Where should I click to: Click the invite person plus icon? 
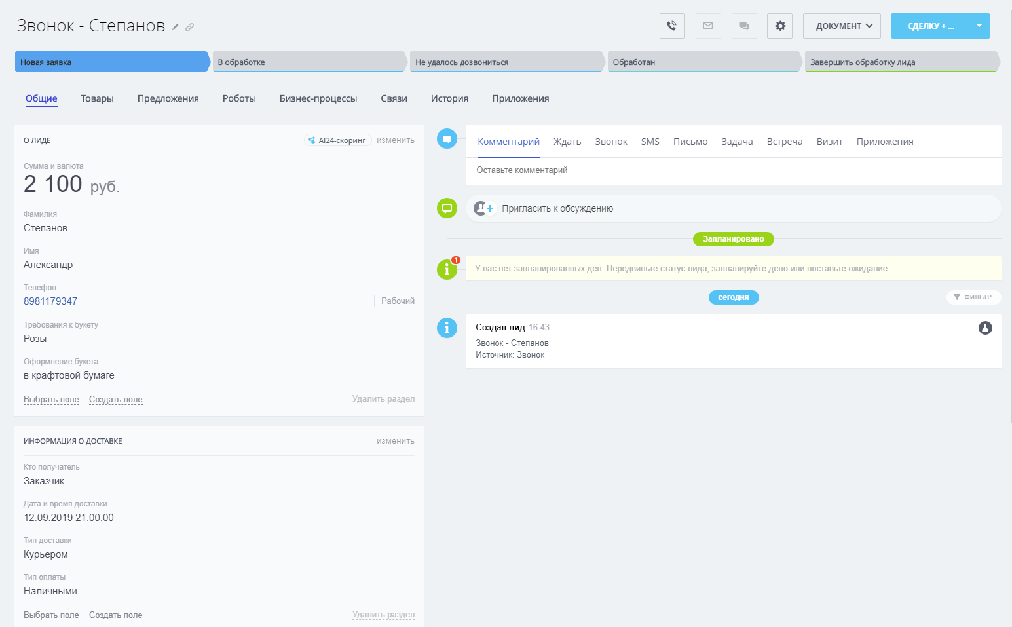tap(485, 208)
